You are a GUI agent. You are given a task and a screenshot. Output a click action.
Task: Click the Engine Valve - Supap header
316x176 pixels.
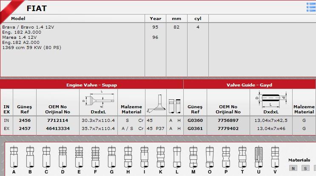(92, 85)
